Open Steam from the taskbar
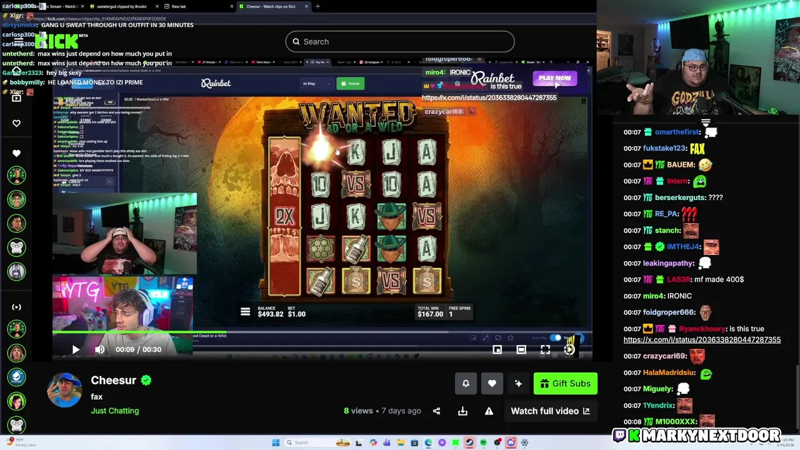This screenshot has width=800, height=450. [x=469, y=442]
